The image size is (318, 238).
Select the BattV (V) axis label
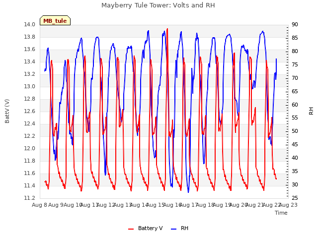(7, 111)
